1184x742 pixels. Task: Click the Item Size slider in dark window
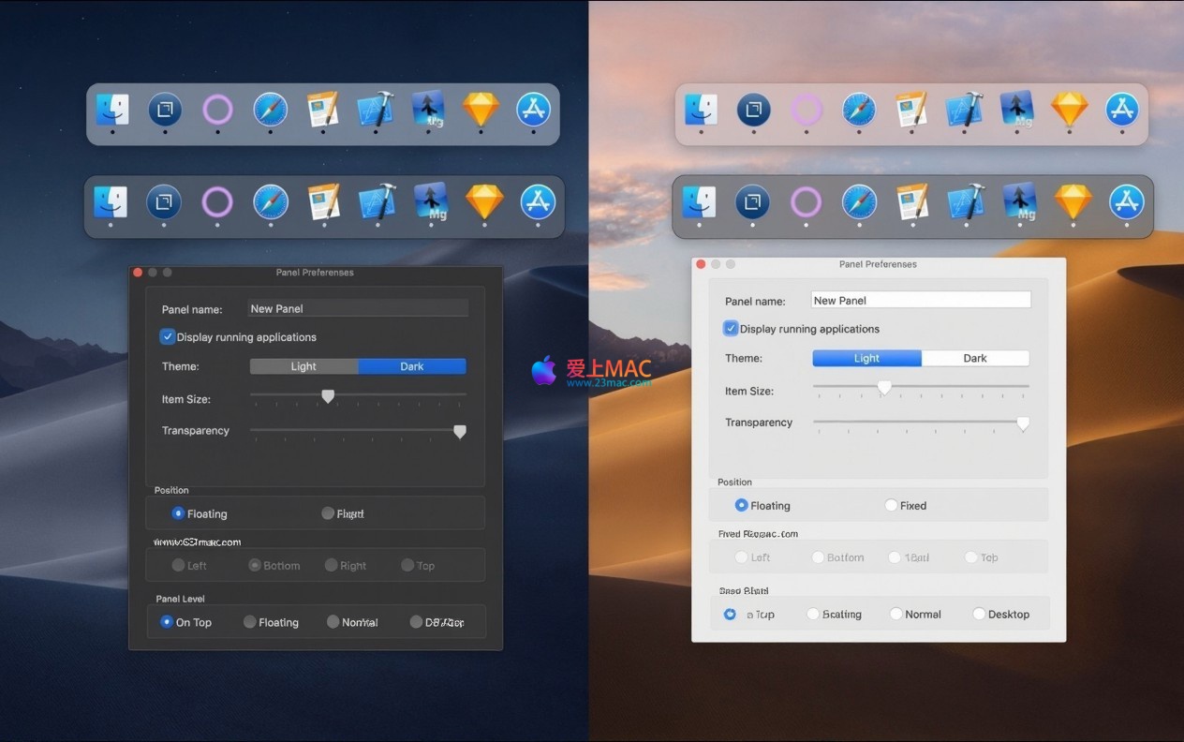click(x=328, y=396)
